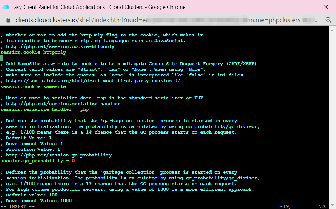Minimize the Chrome shell window
Screen dimensions: 336x209
(x=285, y=7)
